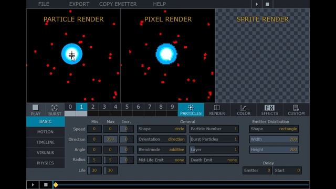Image resolution: width=336 pixels, height=189 pixels.
Task: Select emitter slot 9
Action: coord(172,107)
